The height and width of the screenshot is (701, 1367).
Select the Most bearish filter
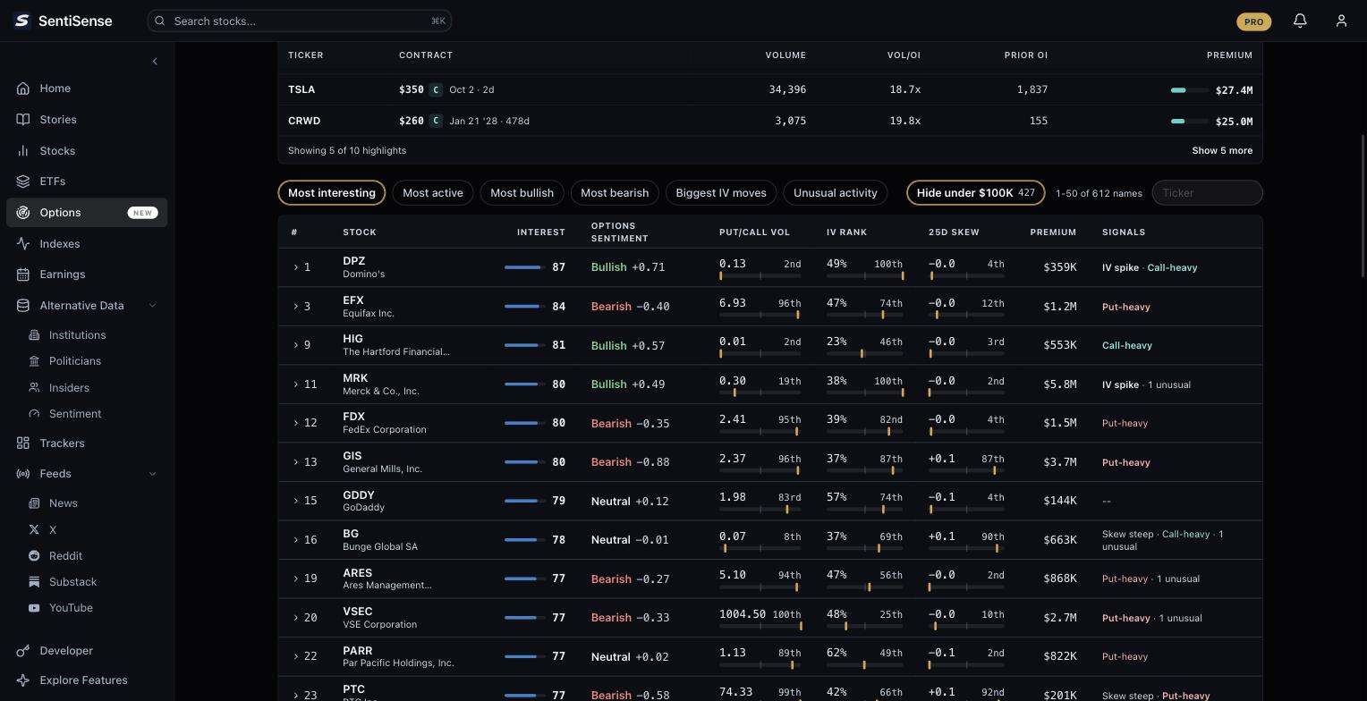click(x=615, y=193)
